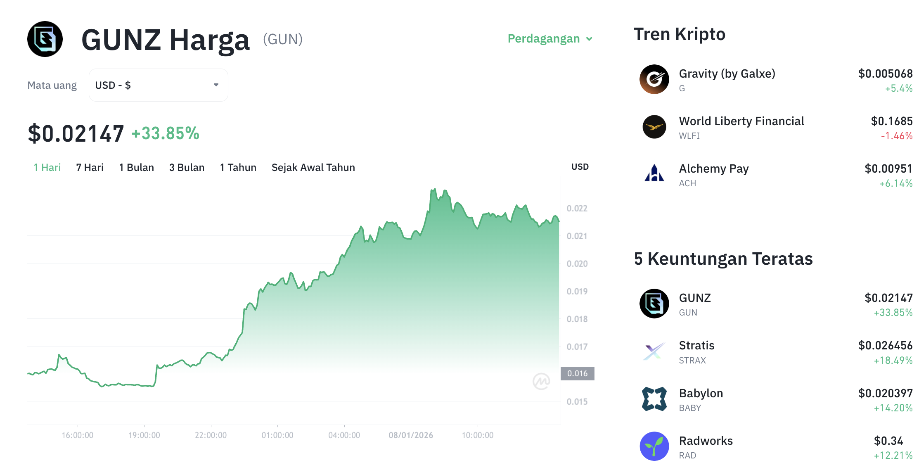
Task: Switch to the 3 Bulan tab
Action: [187, 167]
